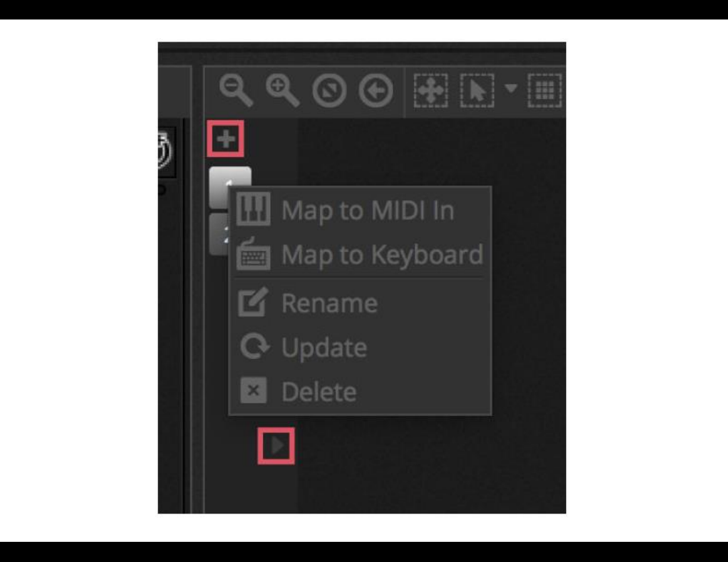Click the zoom in magnifier icon
728x562 pixels.
click(282, 90)
